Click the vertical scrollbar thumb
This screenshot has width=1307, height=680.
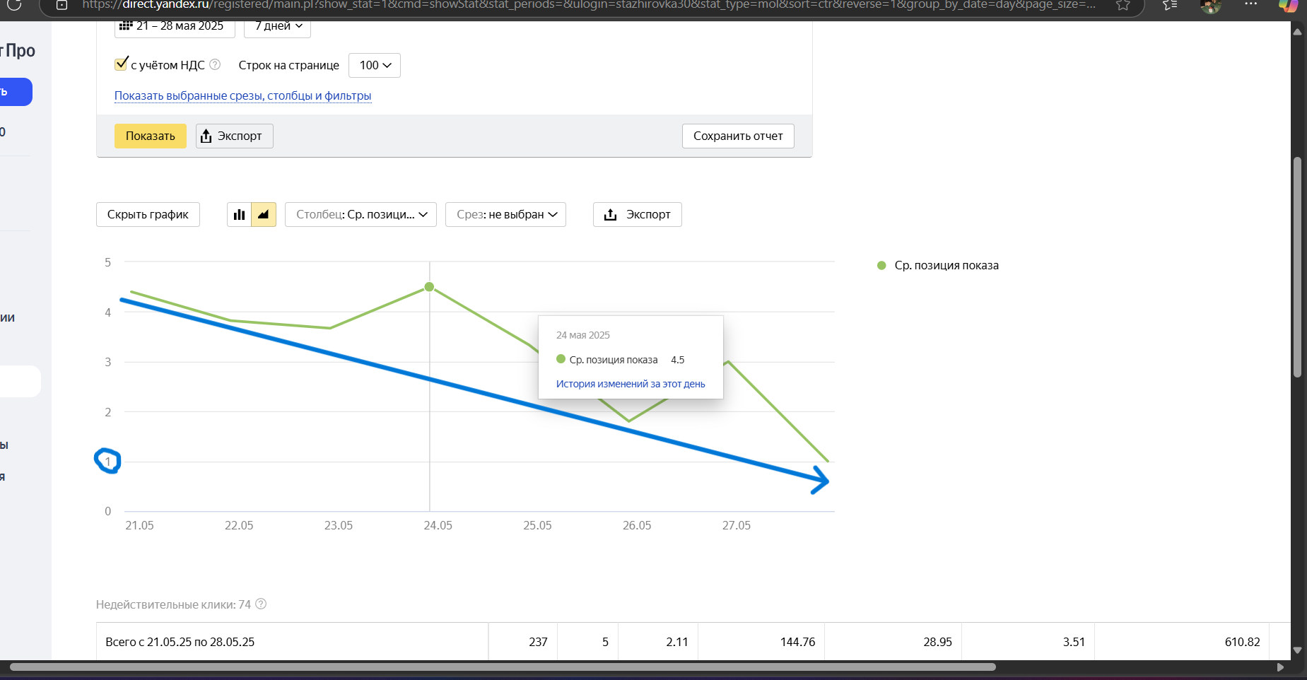pos(1297,267)
